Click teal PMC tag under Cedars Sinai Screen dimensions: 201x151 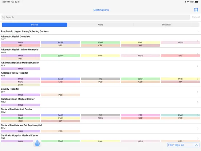[180, 115]
